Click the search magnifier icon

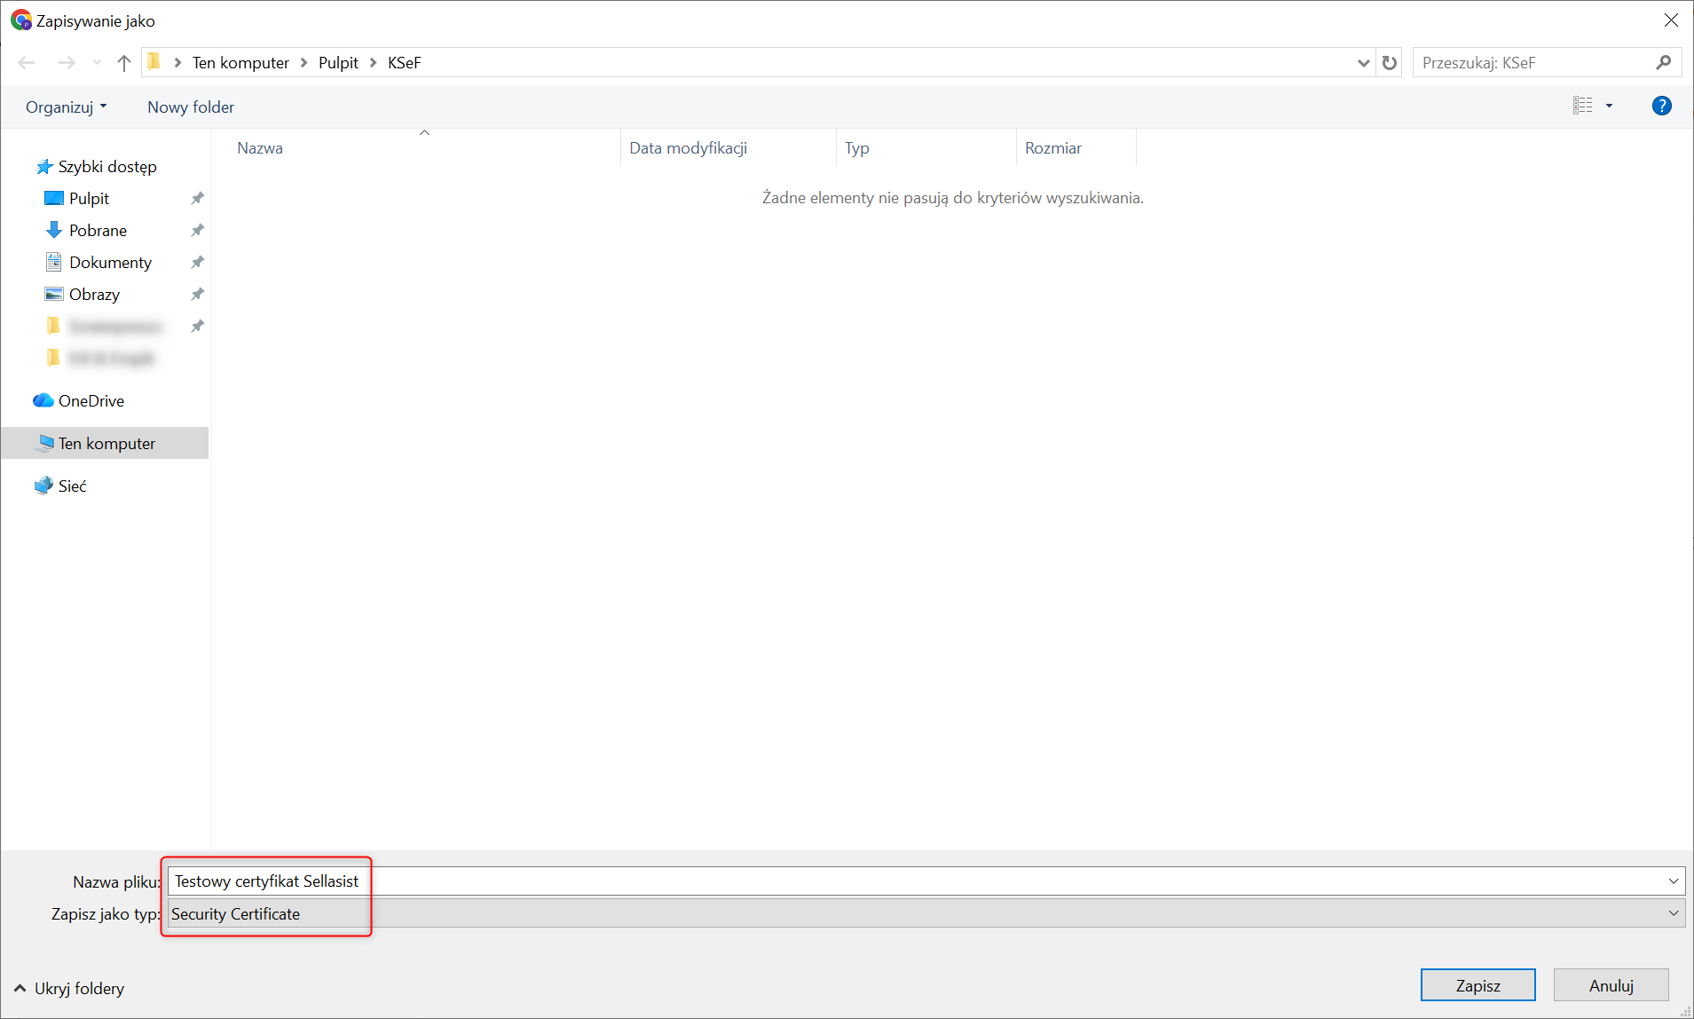[x=1663, y=63]
